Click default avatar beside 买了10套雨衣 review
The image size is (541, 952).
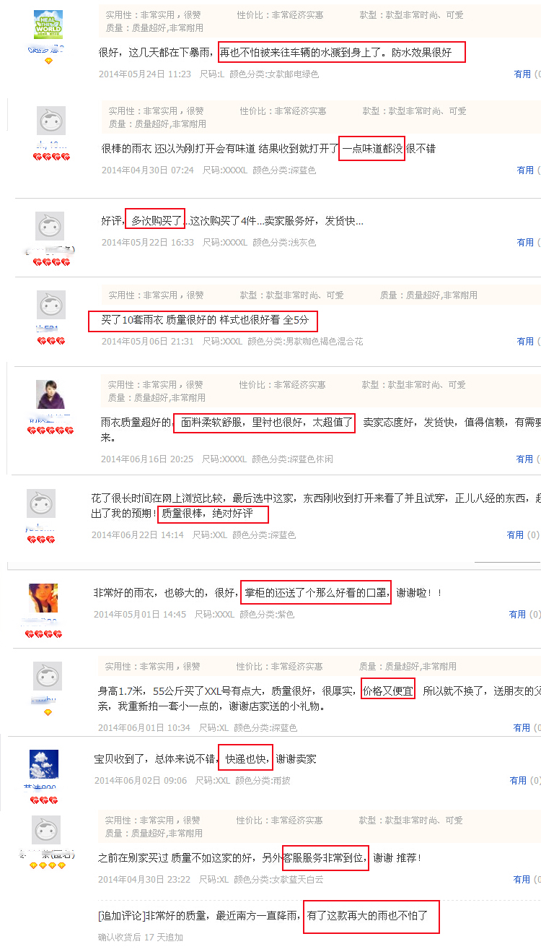pyautogui.click(x=51, y=305)
